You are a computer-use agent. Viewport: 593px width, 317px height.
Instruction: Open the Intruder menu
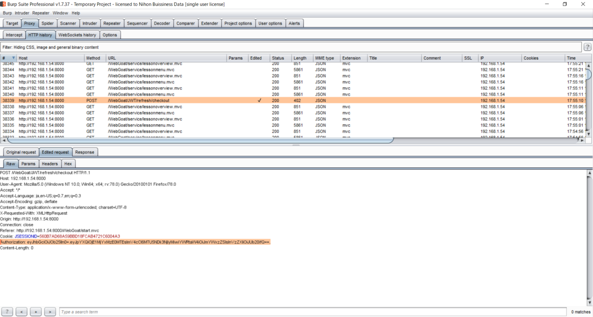(22, 13)
